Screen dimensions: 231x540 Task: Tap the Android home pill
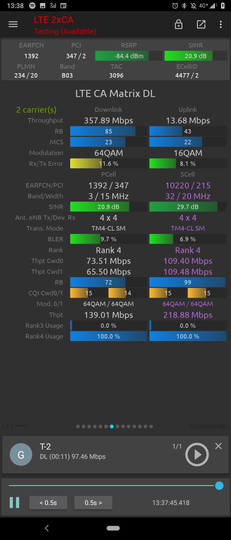[x=113, y=528]
